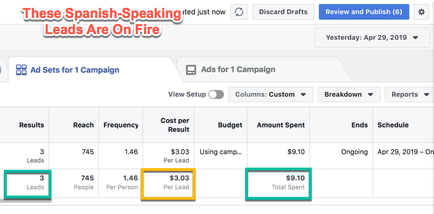Open the Yesterday: Apr 29, 2019 date picker
The height and width of the screenshot is (214, 434).
[x=372, y=37]
